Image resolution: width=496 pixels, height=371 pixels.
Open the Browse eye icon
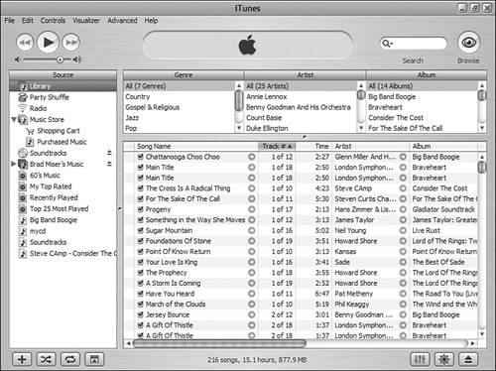pyautogui.click(x=468, y=43)
